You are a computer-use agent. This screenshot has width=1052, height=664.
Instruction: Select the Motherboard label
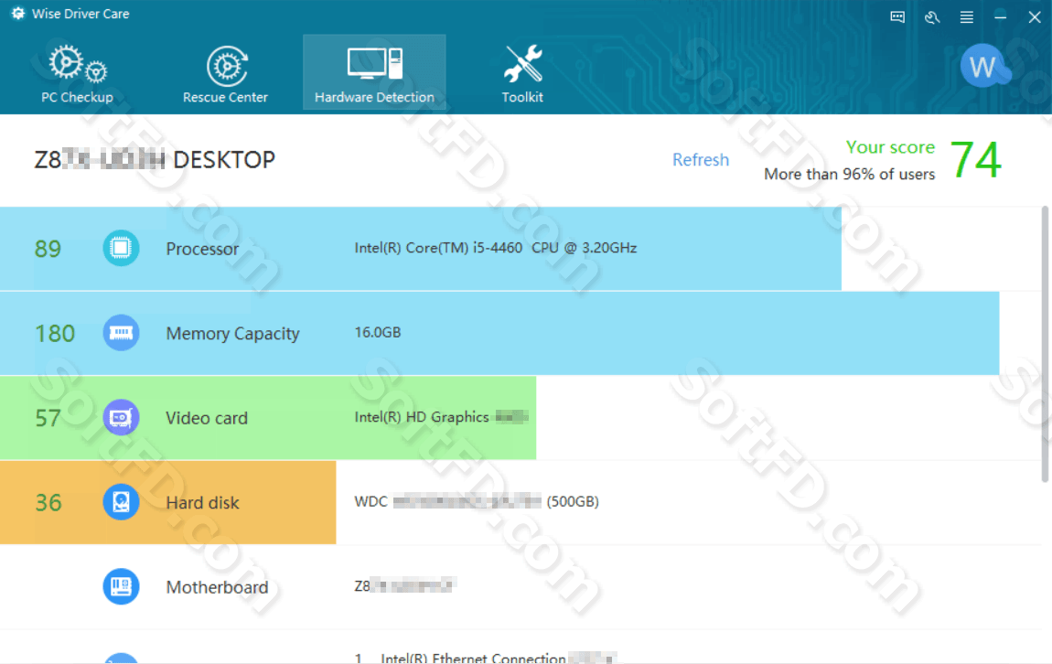pos(217,587)
